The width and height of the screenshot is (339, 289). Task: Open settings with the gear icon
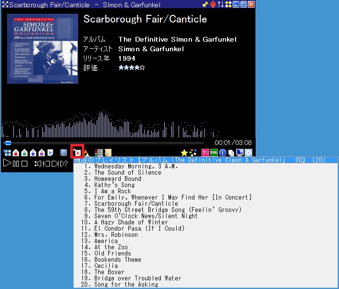[249, 153]
